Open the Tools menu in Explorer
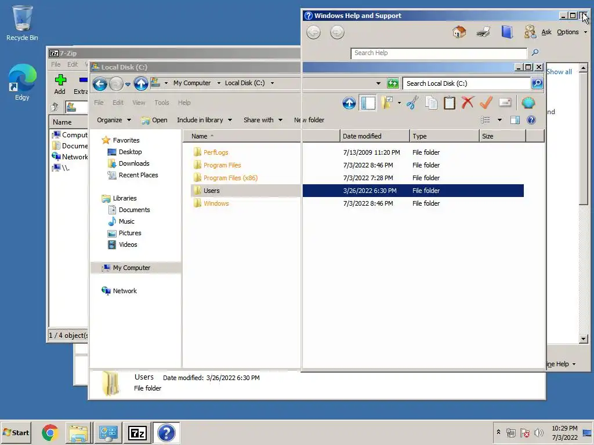The image size is (594, 445). coord(162,103)
